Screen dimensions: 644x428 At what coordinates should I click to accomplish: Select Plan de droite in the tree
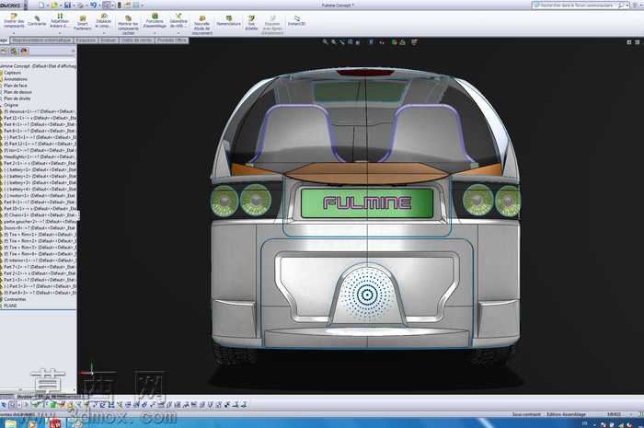click(x=17, y=99)
